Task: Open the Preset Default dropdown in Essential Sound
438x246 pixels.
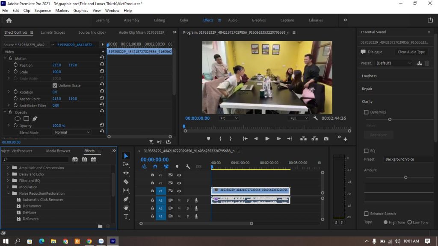Action: [394, 63]
